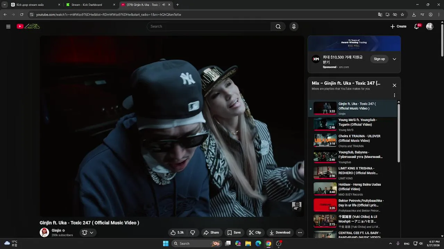Share the video
Screen dimensions: 444x249
(211, 233)
